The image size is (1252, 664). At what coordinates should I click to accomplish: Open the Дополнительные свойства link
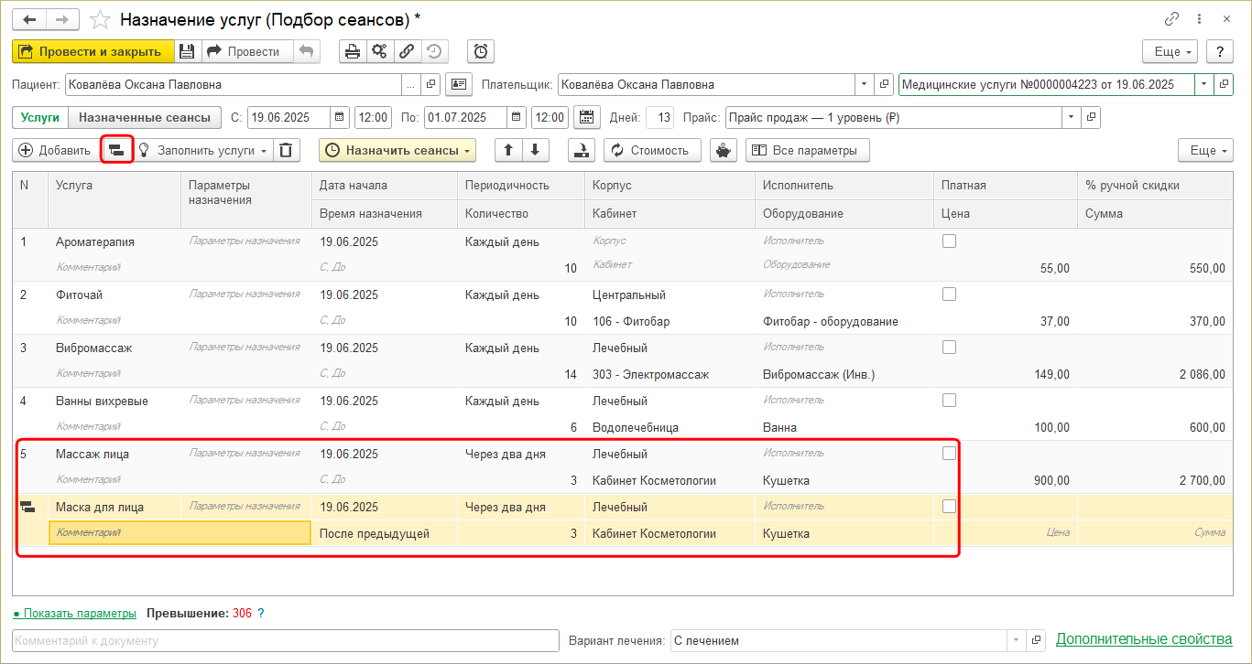[x=1143, y=639]
